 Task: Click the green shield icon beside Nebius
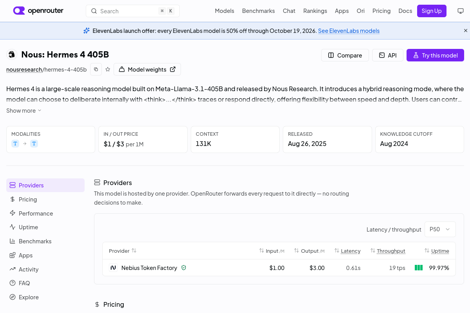tap(184, 268)
